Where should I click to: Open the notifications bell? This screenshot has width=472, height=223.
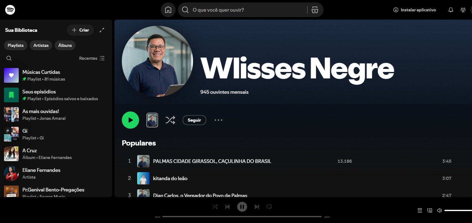451,10
